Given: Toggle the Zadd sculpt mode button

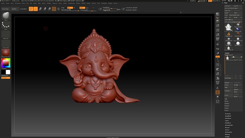Looking at the screenshot, I should pos(82,8).
